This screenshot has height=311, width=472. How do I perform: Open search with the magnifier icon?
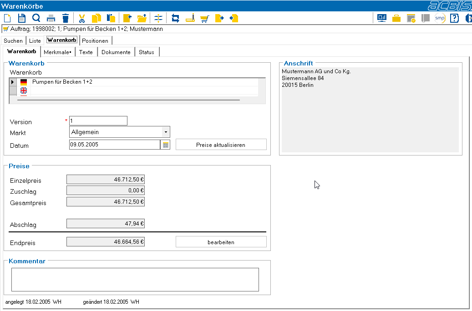(36, 18)
